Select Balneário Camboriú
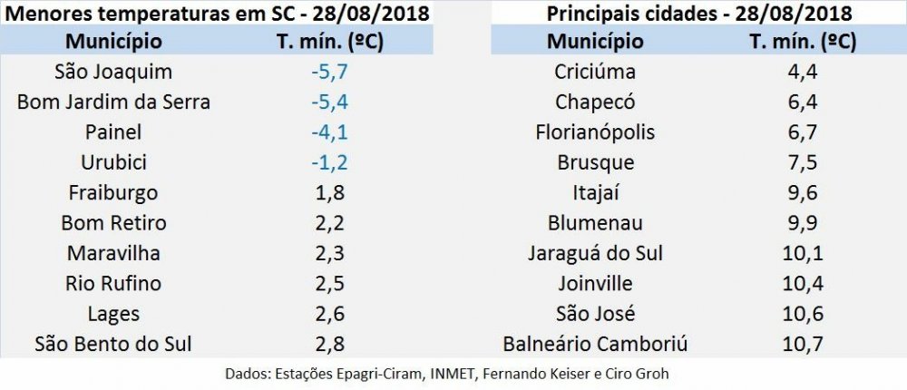 tap(595, 344)
